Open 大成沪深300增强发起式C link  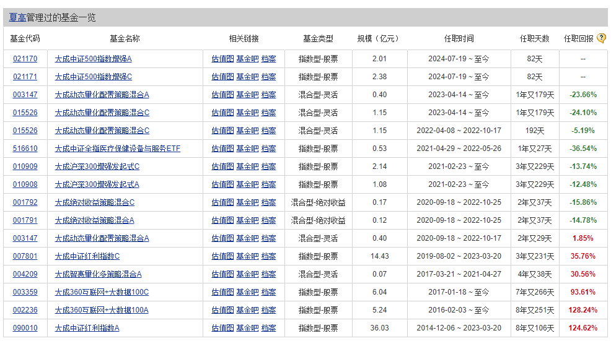pos(97,166)
